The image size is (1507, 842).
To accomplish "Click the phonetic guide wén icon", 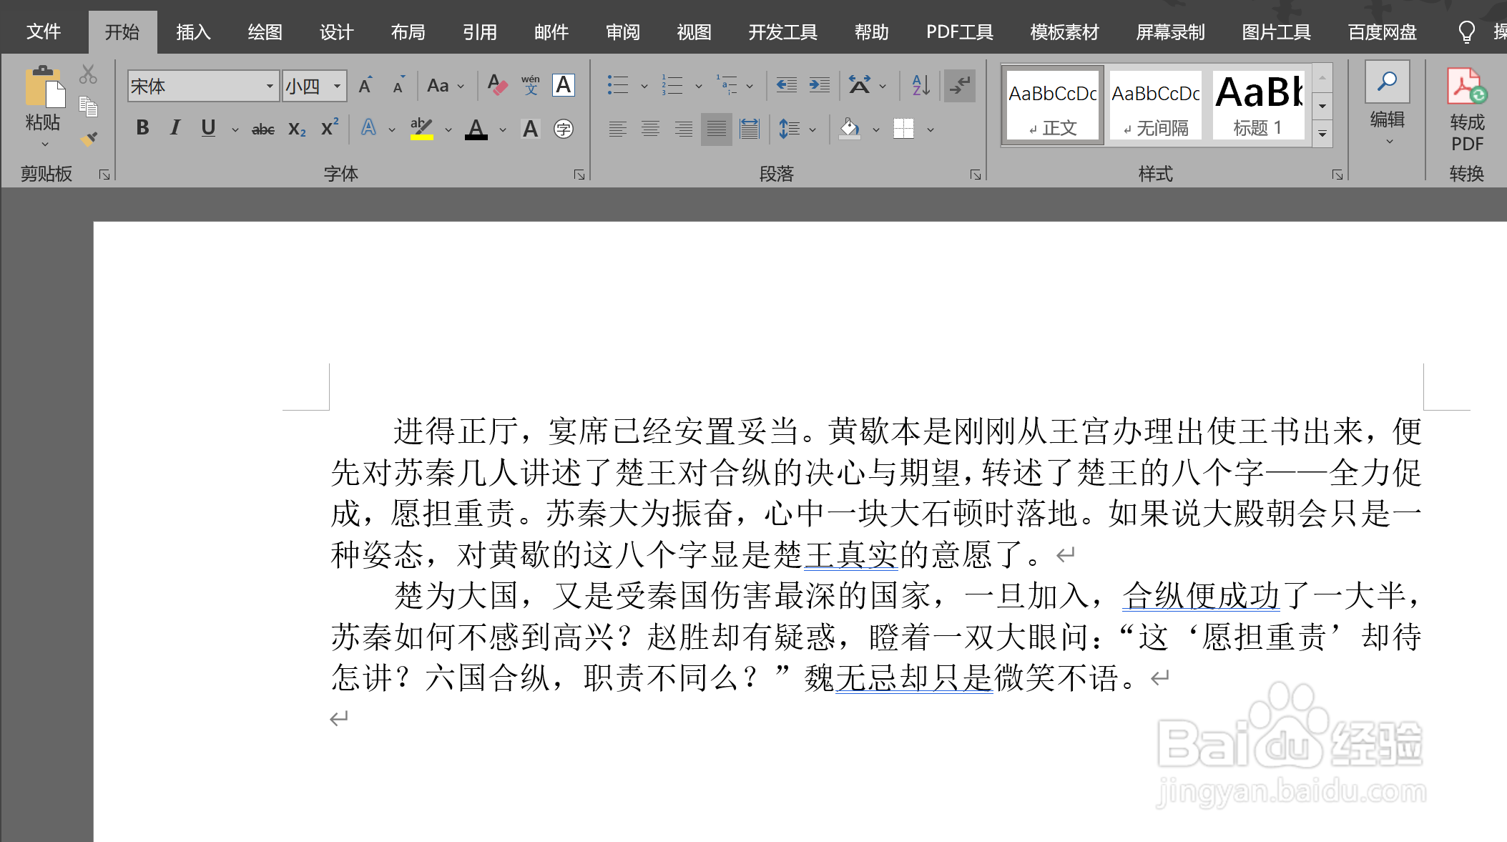I will [530, 86].
